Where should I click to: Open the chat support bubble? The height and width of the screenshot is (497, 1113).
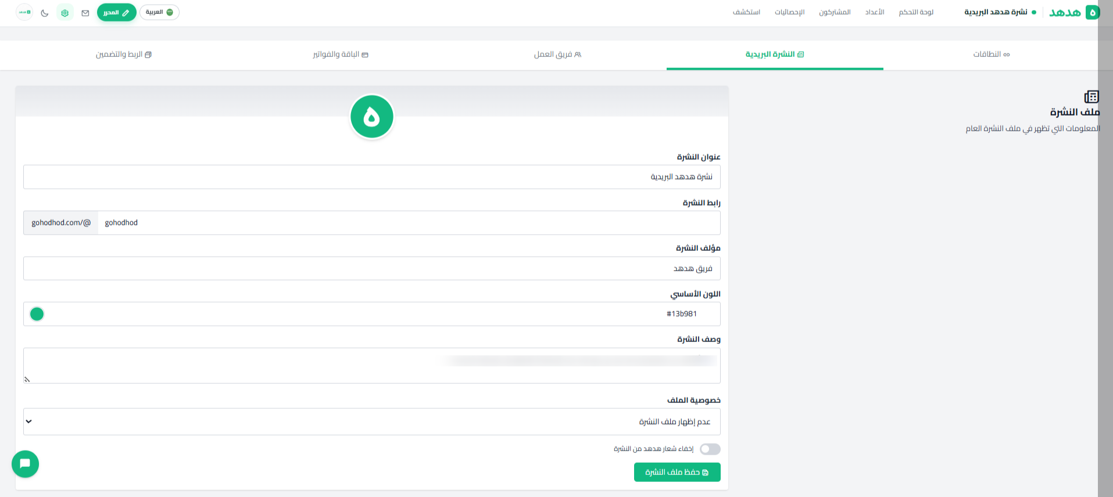pyautogui.click(x=25, y=464)
